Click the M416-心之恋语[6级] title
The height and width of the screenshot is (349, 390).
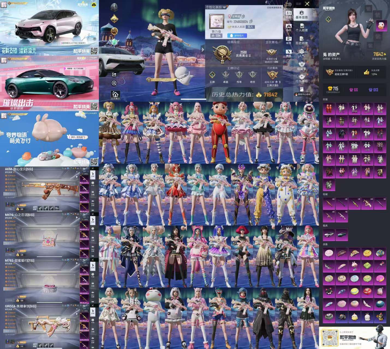20,215
